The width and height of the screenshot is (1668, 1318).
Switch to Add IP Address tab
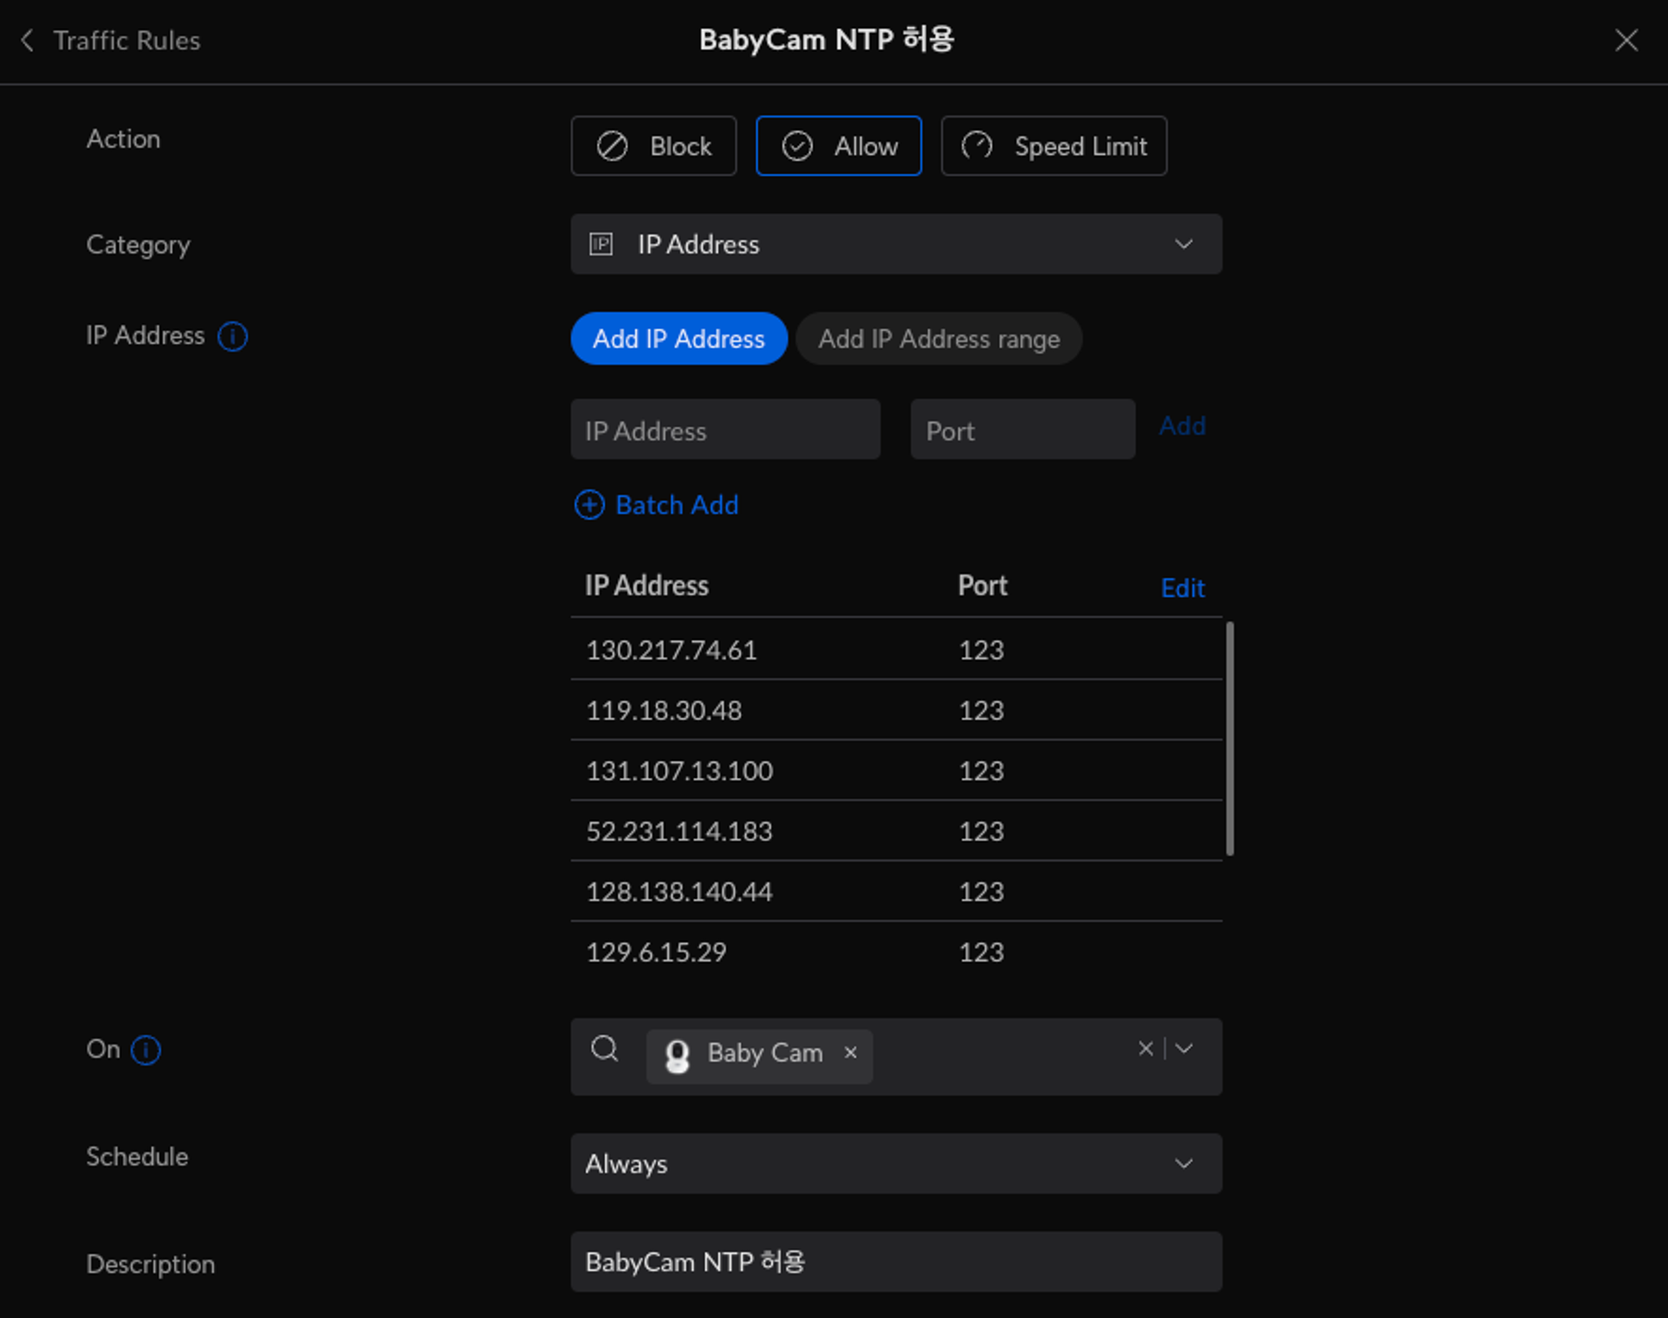coord(679,338)
